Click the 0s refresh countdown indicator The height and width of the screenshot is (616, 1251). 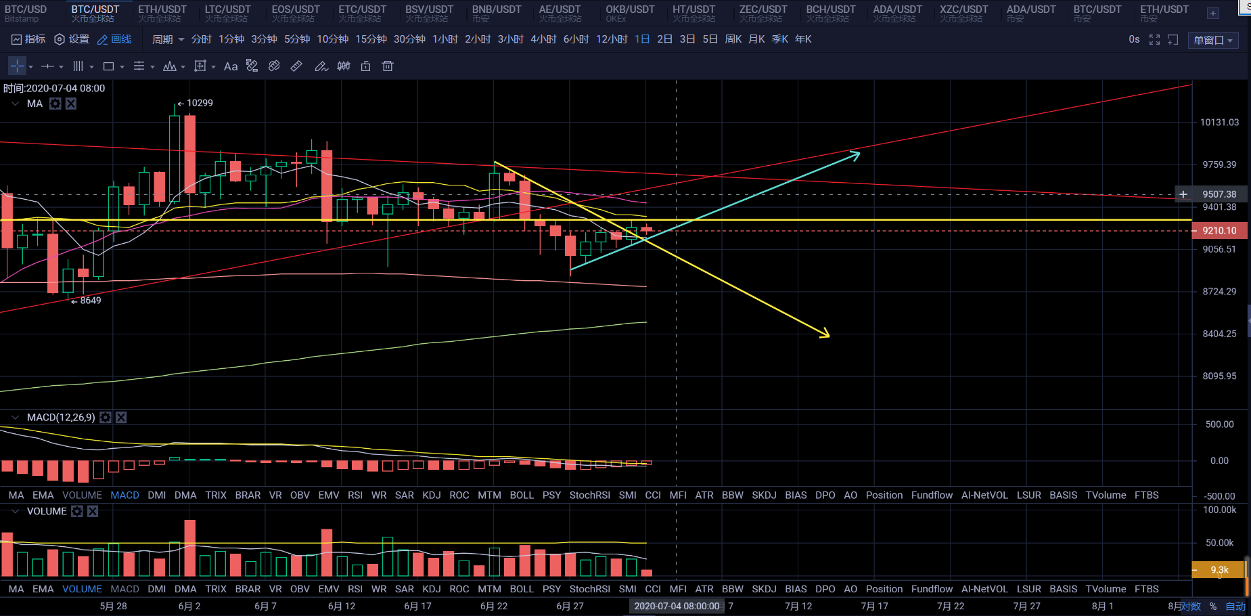coord(1134,39)
